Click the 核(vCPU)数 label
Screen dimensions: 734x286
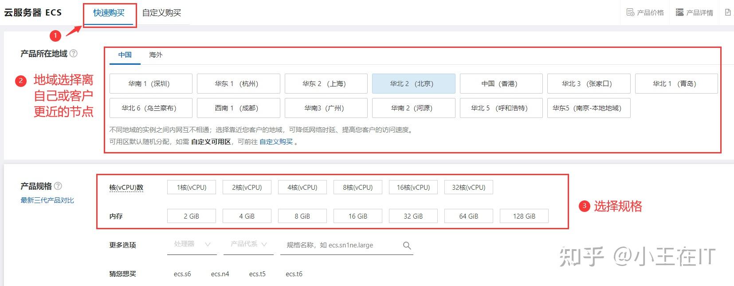click(126, 188)
